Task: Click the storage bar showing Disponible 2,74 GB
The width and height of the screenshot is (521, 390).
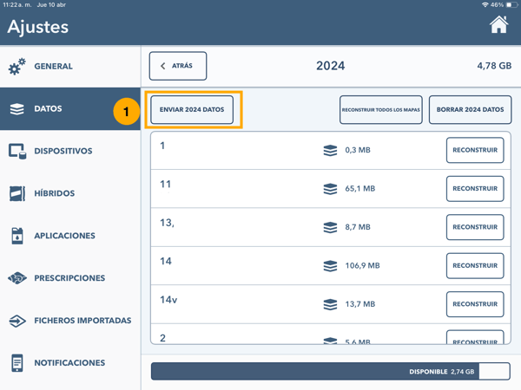Action: pyautogui.click(x=331, y=372)
